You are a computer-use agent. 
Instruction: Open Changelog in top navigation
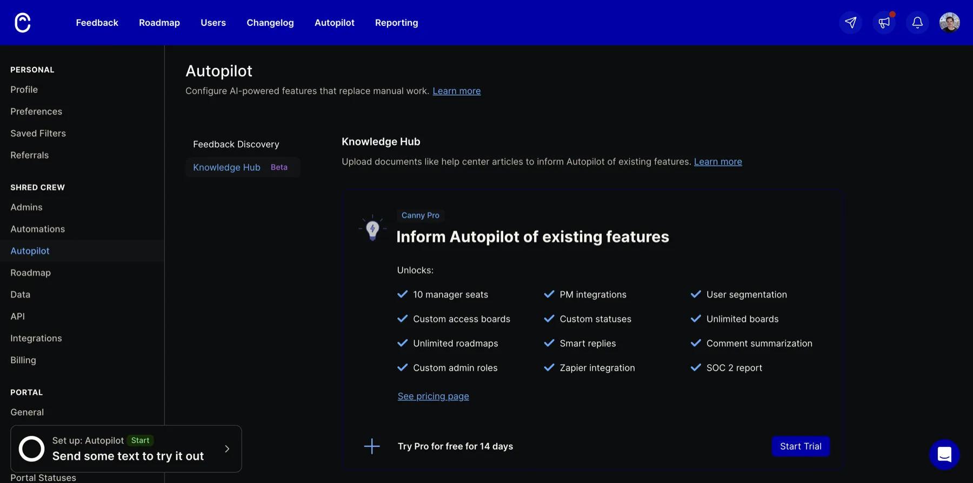(x=270, y=23)
